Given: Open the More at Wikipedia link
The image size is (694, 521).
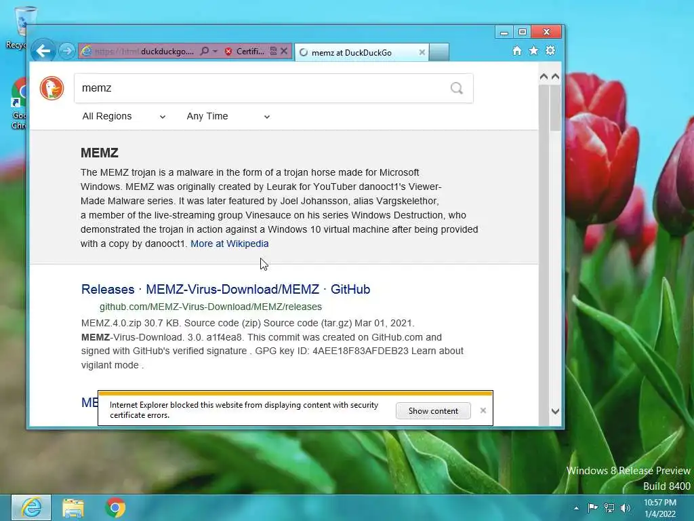Looking at the screenshot, I should pos(230,244).
